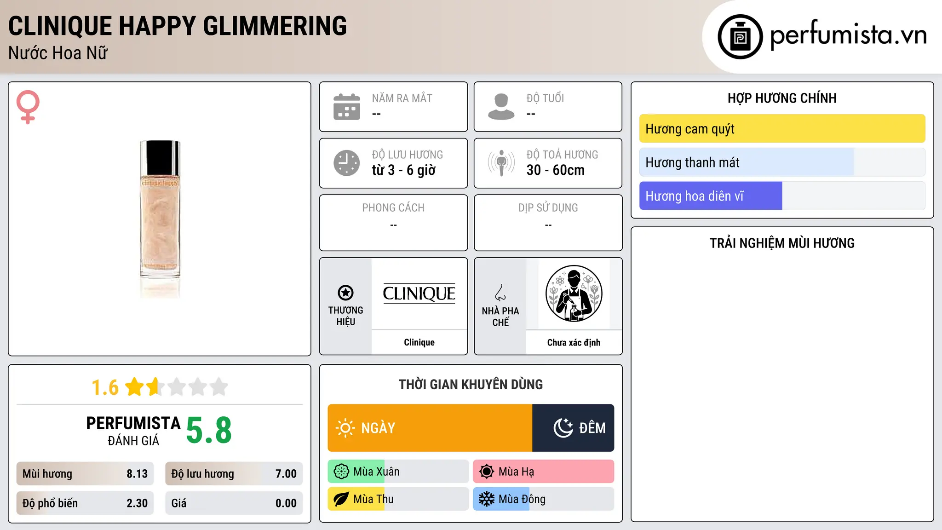Click the calendar icon beside Năm Ra Mắt
942x530 pixels.
(x=347, y=107)
